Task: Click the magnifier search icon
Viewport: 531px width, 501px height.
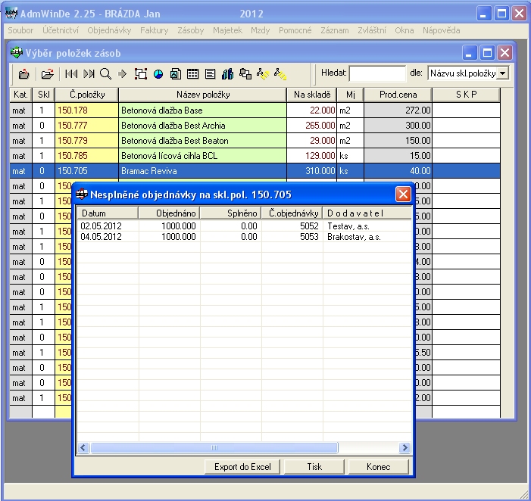Action: (x=105, y=73)
